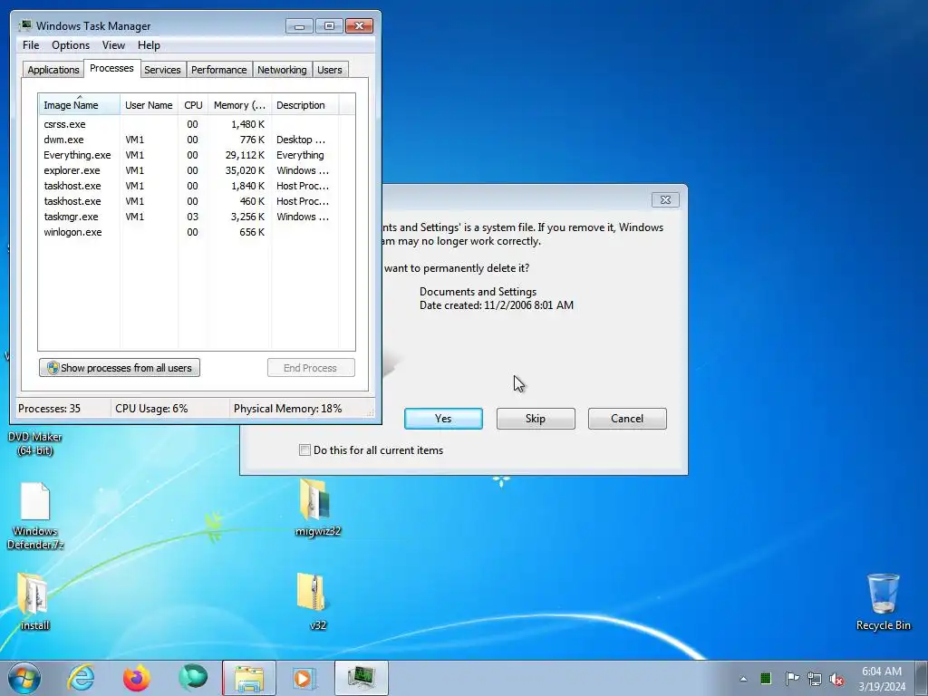The height and width of the screenshot is (696, 928).
Task: Open the teal globe browser taskbar icon
Action: (193, 678)
